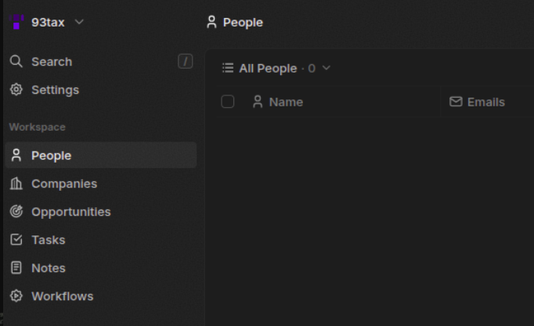Click the Search magnifier icon
The image size is (534, 326).
click(16, 62)
